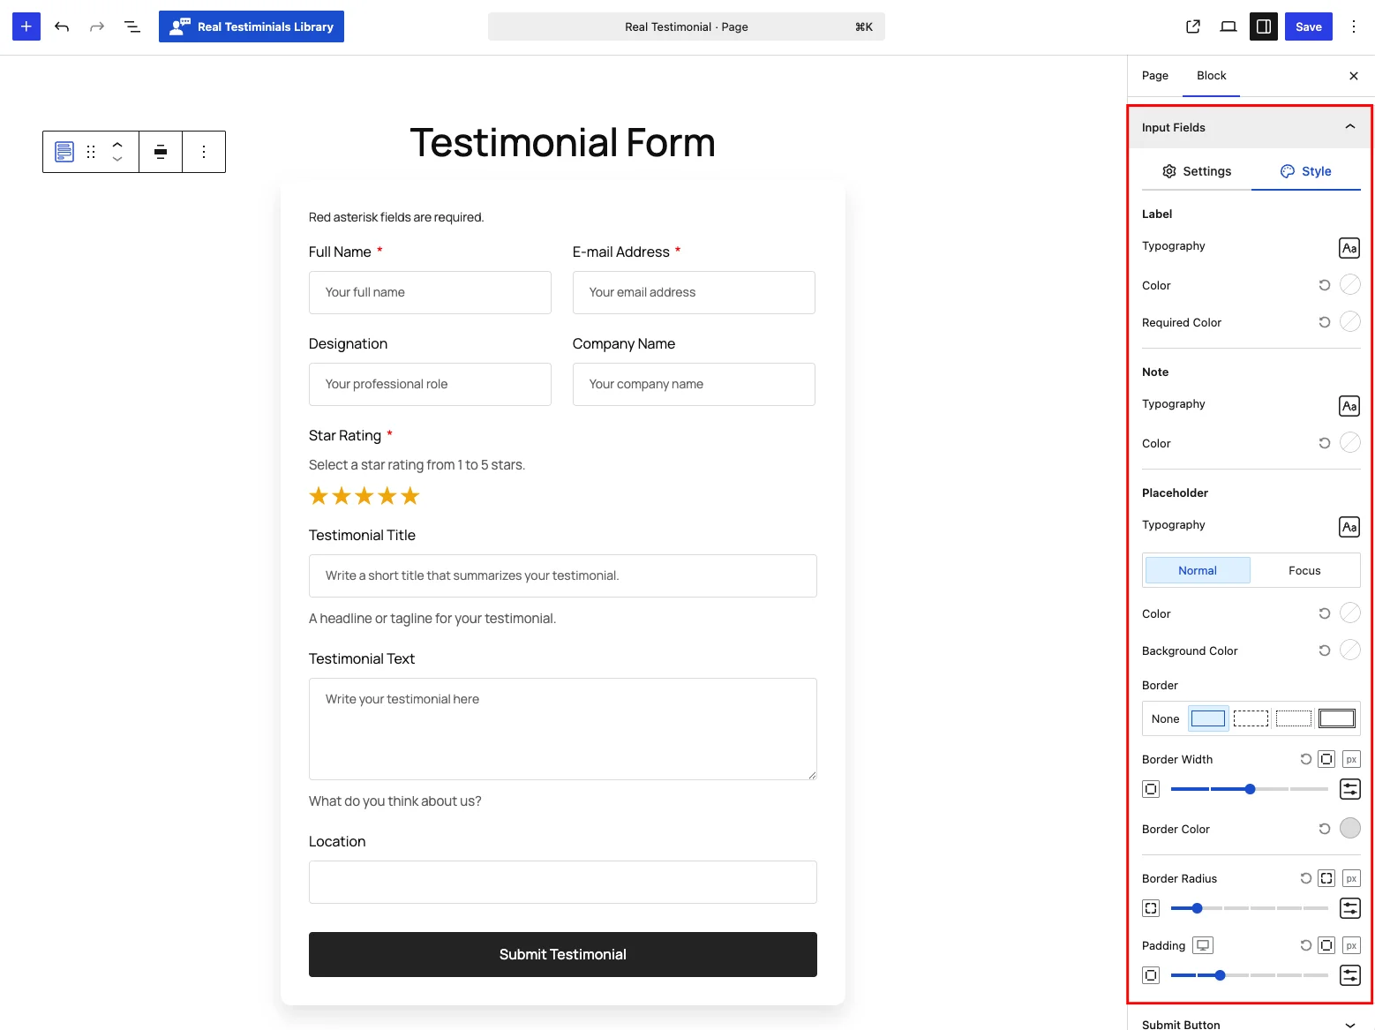This screenshot has height=1030, width=1375.
Task: Pick the Placeholder color swatch
Action: (1350, 613)
